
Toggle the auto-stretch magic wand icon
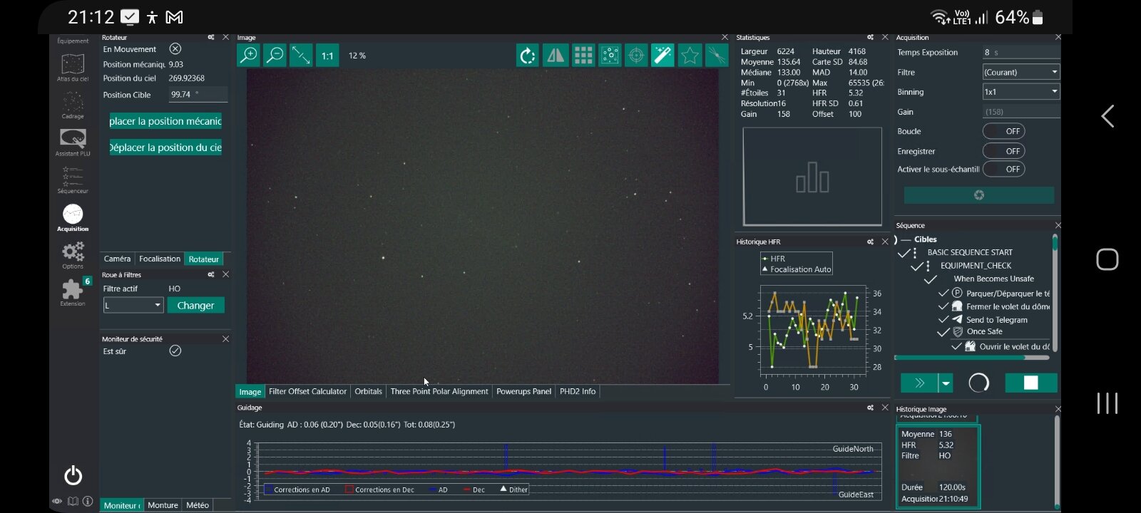point(662,56)
